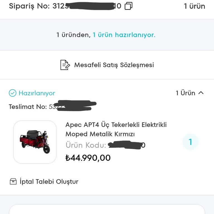
Task: Click the circled checkmark Hazırlanıyor status icon
Action: tap(13, 93)
